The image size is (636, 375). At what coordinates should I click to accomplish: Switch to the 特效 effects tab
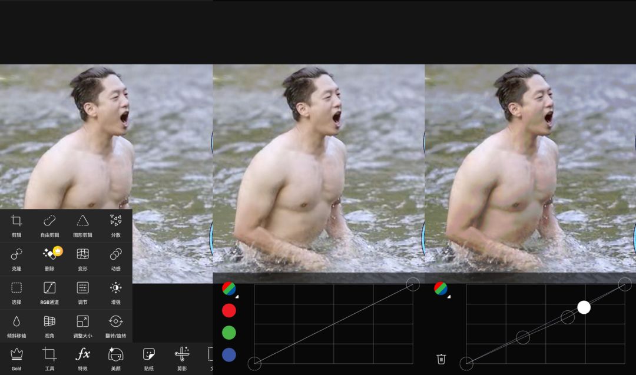(82, 358)
